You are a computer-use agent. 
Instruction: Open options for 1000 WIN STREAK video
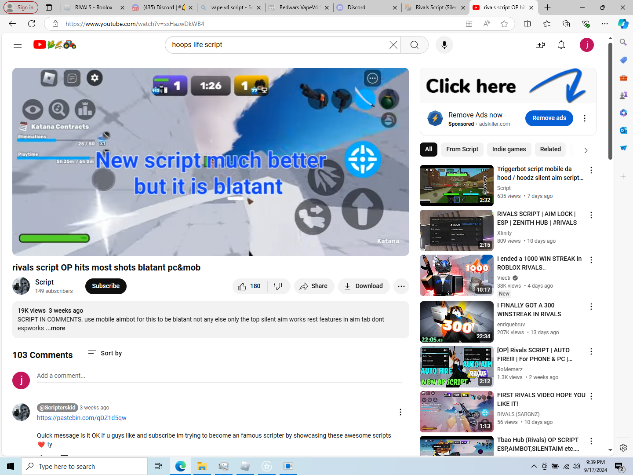pyautogui.click(x=591, y=260)
